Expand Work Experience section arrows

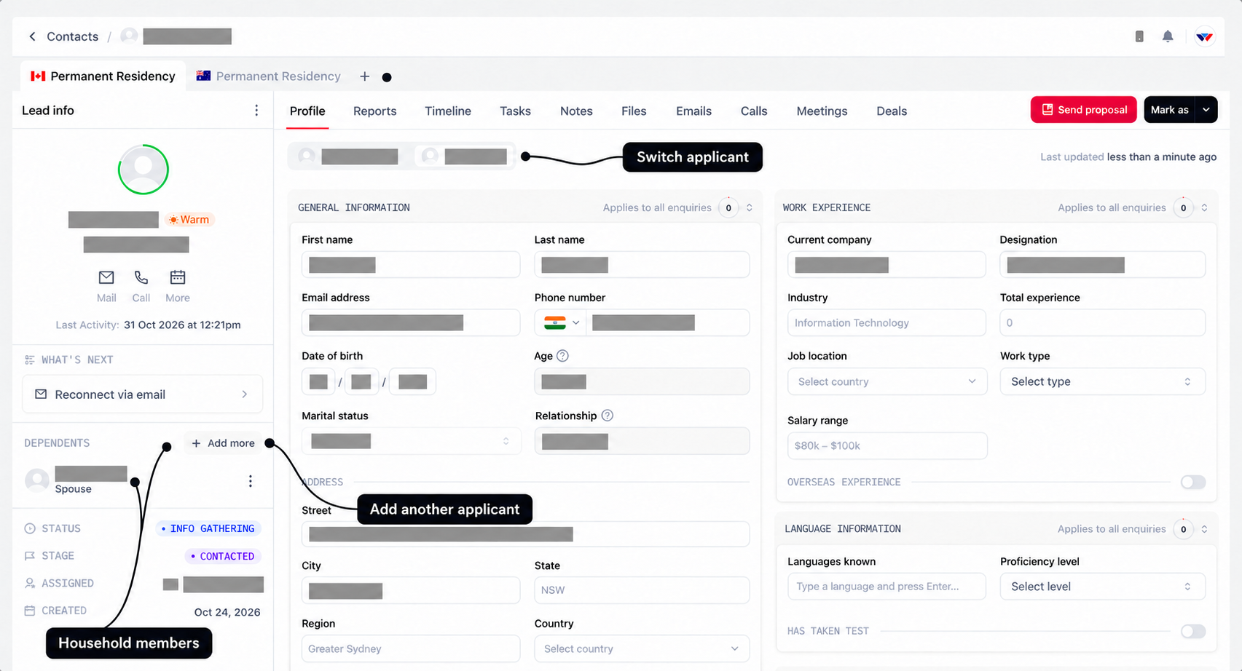point(1204,207)
